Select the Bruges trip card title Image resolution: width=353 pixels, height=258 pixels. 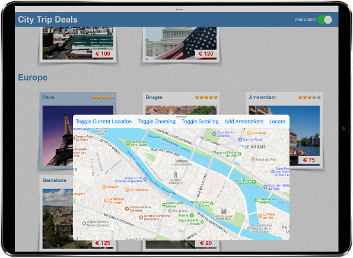(x=154, y=97)
